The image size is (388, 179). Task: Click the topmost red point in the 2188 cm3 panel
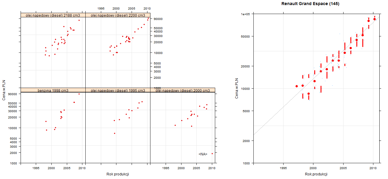click(79, 20)
